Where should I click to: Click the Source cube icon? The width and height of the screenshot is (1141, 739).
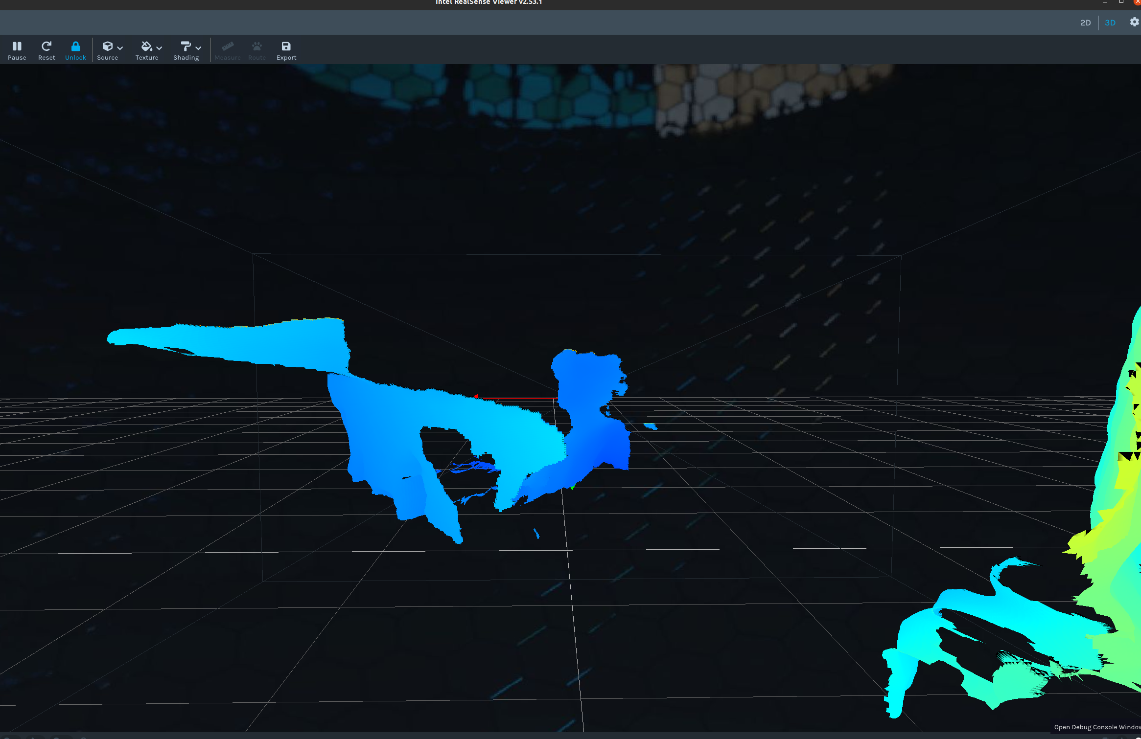coord(107,46)
